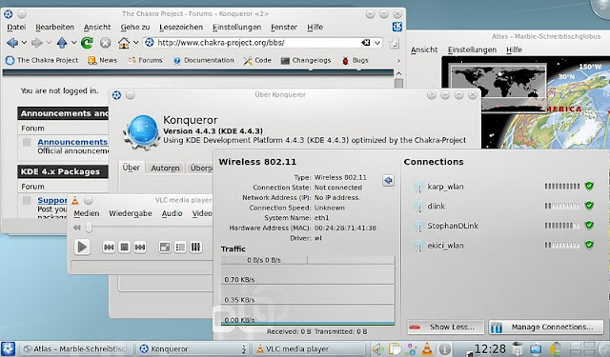Open the Announcements forum link

[72, 142]
